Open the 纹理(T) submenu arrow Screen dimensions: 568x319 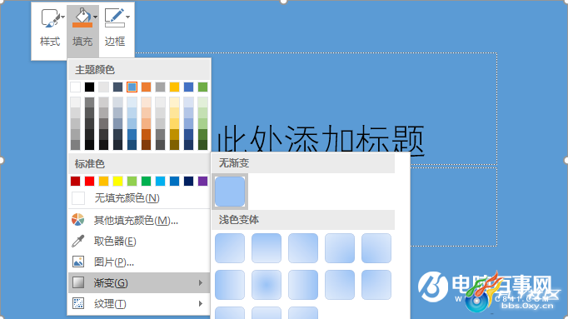[201, 303]
